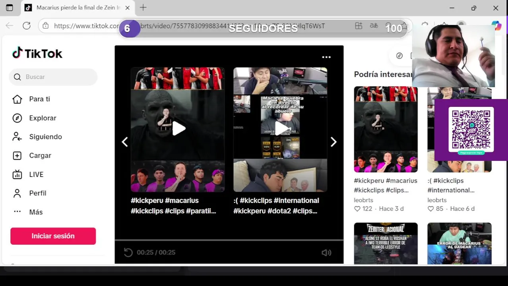Click sidebar caption #kickperu #macarius #kickclips
508x286 pixels.
coord(386,185)
